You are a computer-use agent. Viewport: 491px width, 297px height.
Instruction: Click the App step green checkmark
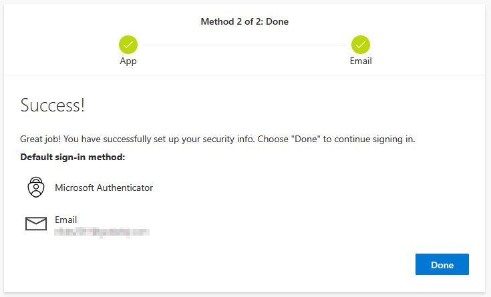[128, 45]
